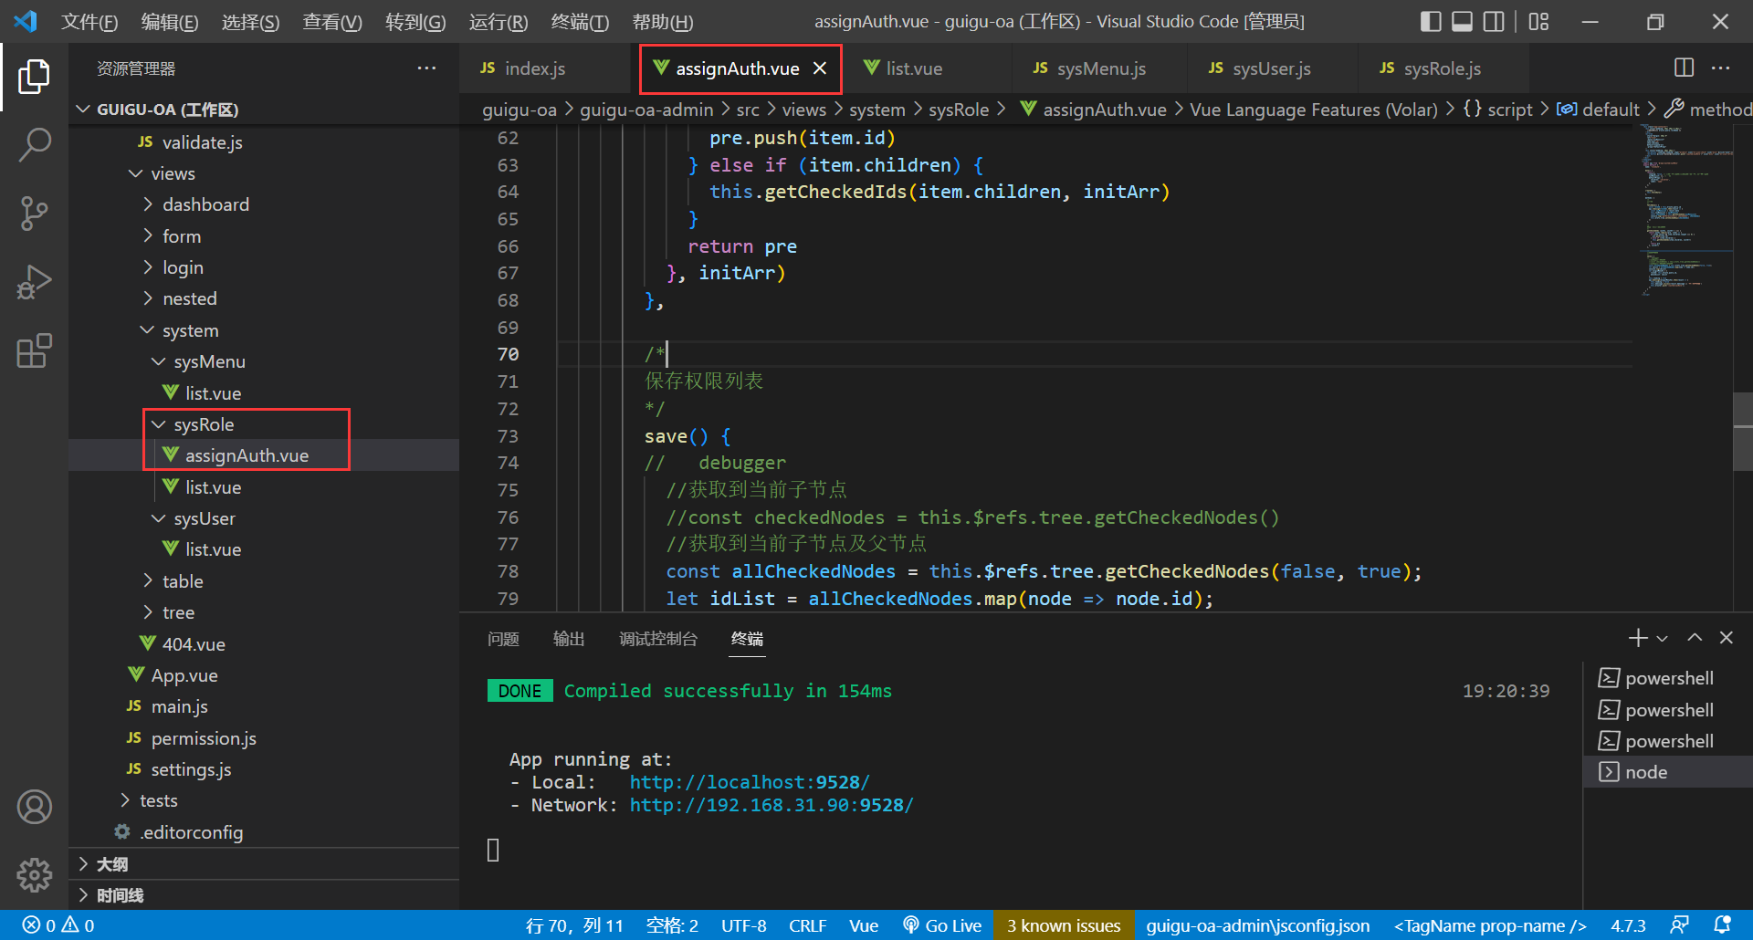Click the notifications bell in status bar

(1722, 924)
